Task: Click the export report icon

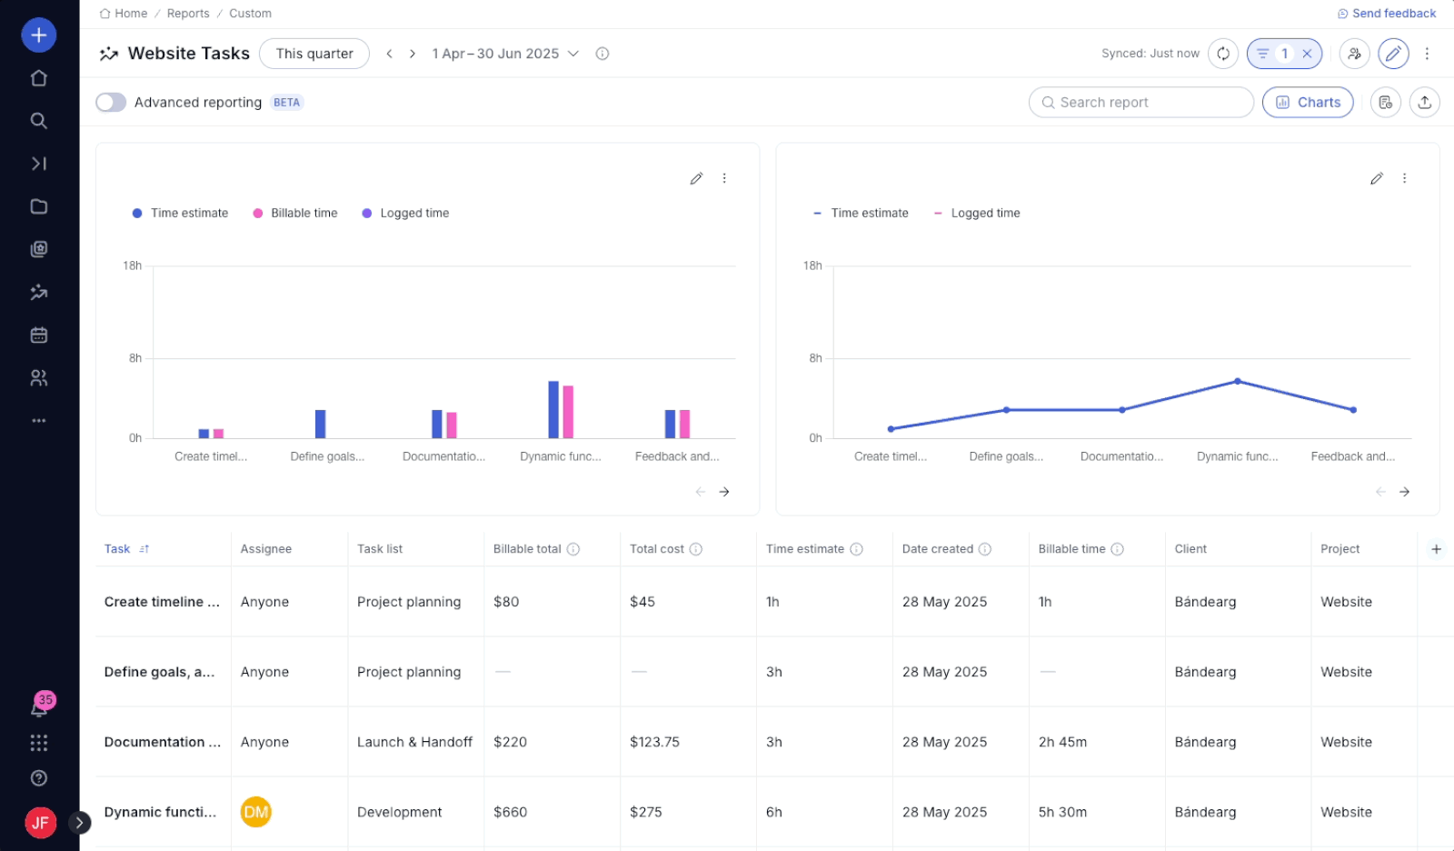Action: pyautogui.click(x=1424, y=103)
